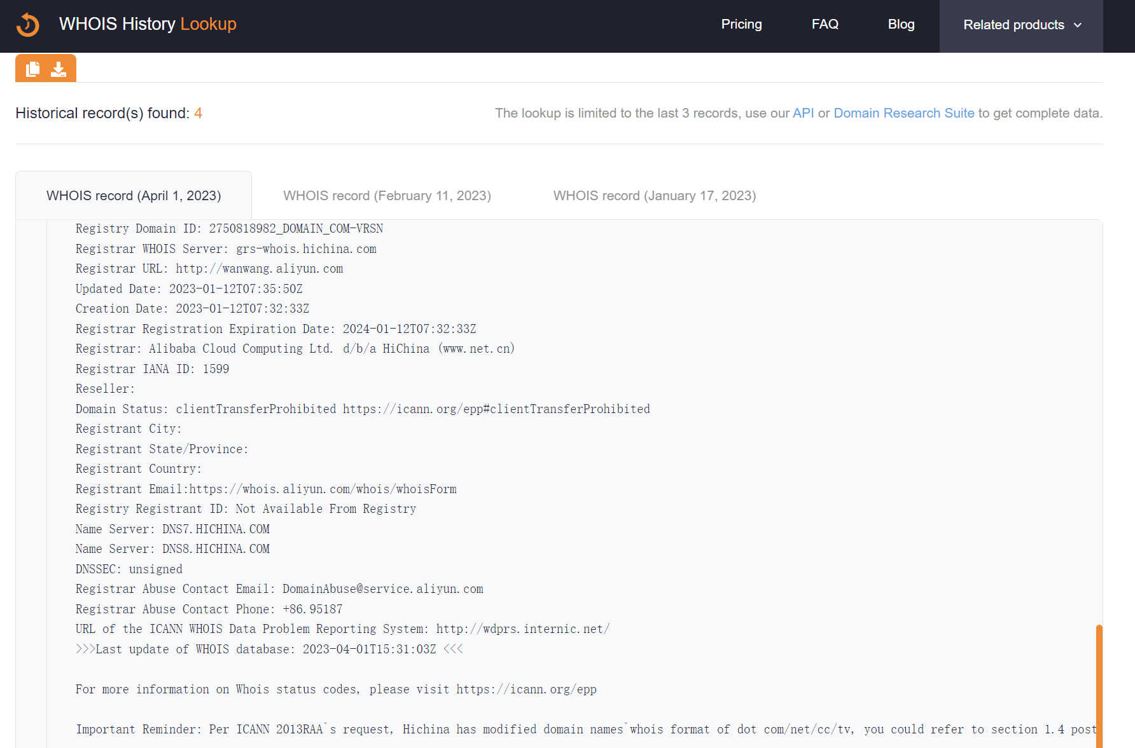Switch to WHOIS record (January 17, 2023) tab
The width and height of the screenshot is (1135, 748).
point(654,196)
